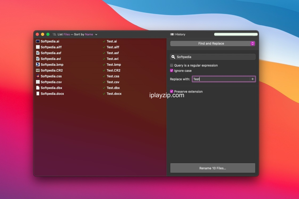Screen dimensions: 299x199
Task: Click the Softpedia.aiff file icon
Action: pos(38,47)
